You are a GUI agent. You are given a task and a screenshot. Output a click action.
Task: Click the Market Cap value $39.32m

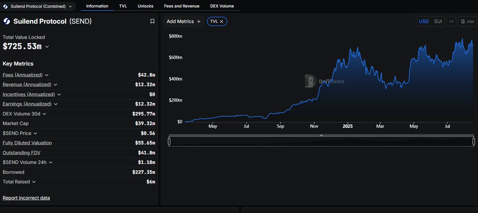point(145,123)
